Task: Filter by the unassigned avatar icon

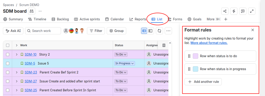Action: [x=66, y=31]
